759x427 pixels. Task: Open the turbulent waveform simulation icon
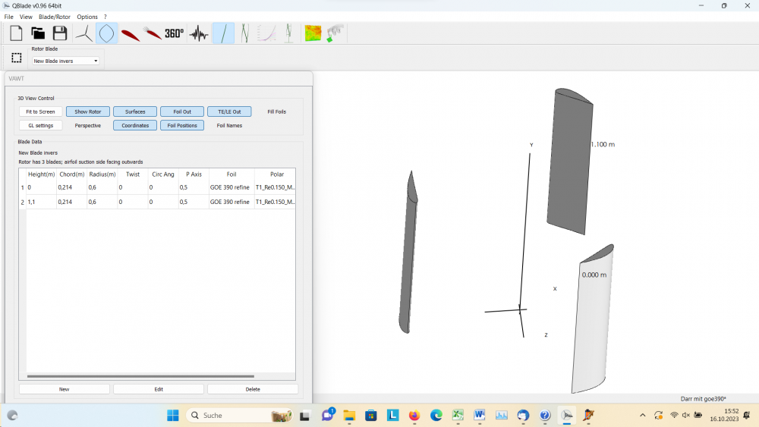(199, 33)
